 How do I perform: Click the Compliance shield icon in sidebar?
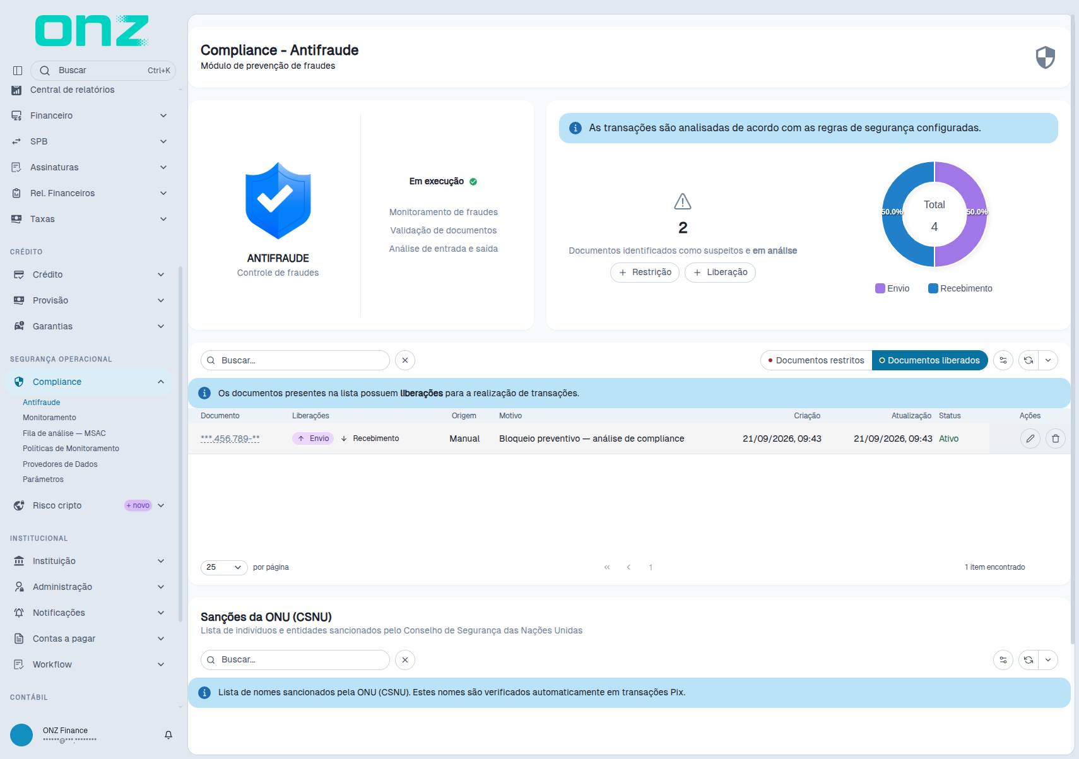click(19, 382)
